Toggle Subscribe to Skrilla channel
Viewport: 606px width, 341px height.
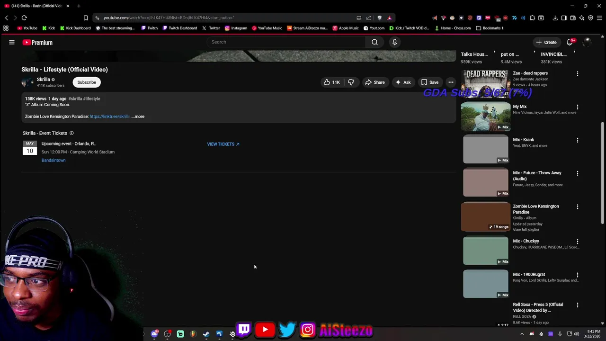[87, 82]
